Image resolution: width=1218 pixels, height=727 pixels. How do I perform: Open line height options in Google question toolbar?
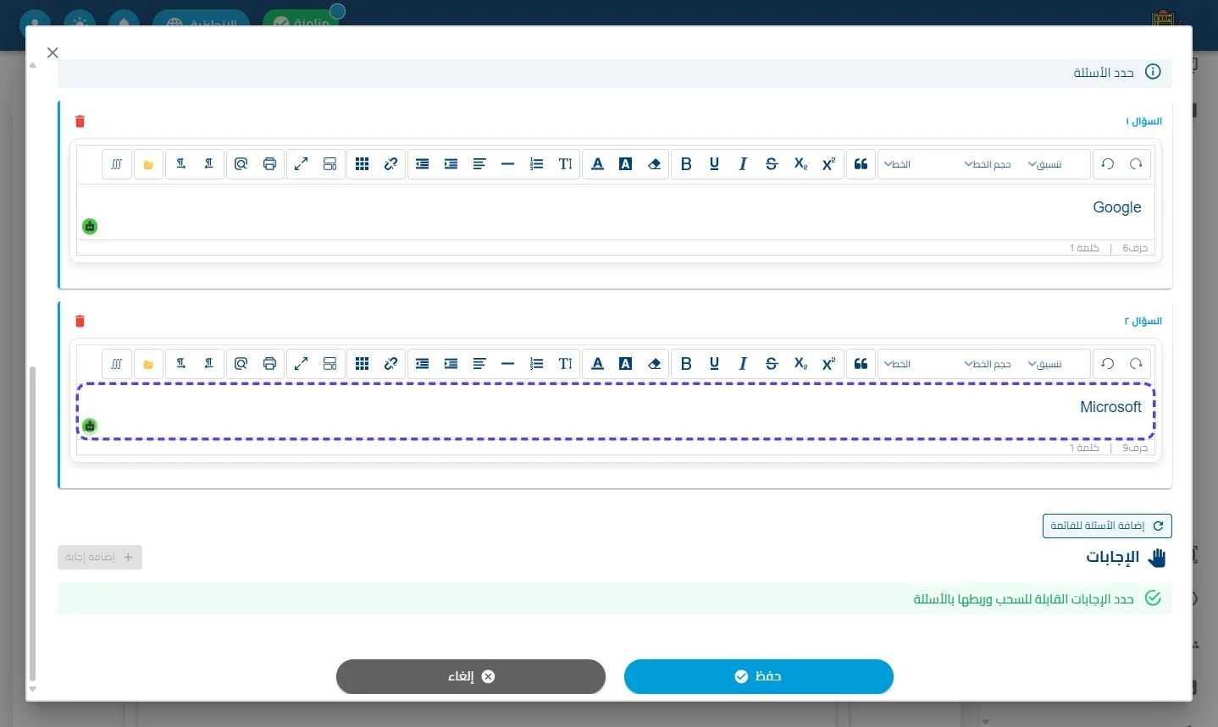coord(566,164)
